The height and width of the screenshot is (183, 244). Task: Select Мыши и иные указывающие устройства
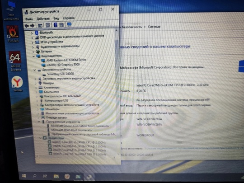(x=72, y=113)
